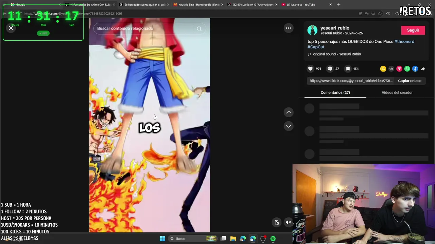Click the red send-to-friends icon
Screen dimensions: 435x244
[399, 69]
